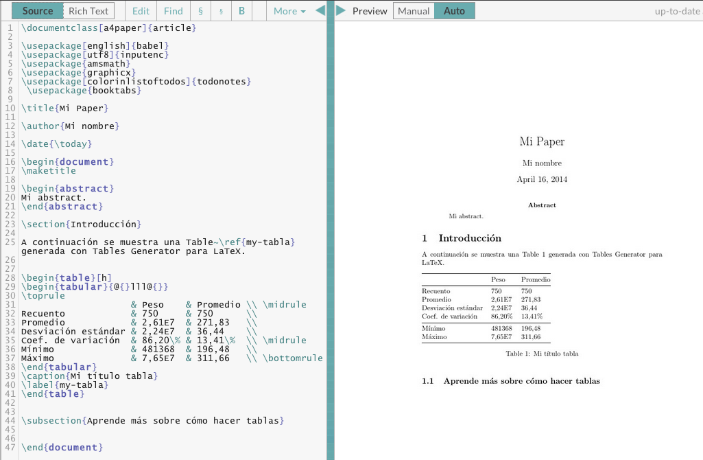Viewport: 703px width, 460px height.
Task: Switch to Source editing mode
Action: [37, 11]
